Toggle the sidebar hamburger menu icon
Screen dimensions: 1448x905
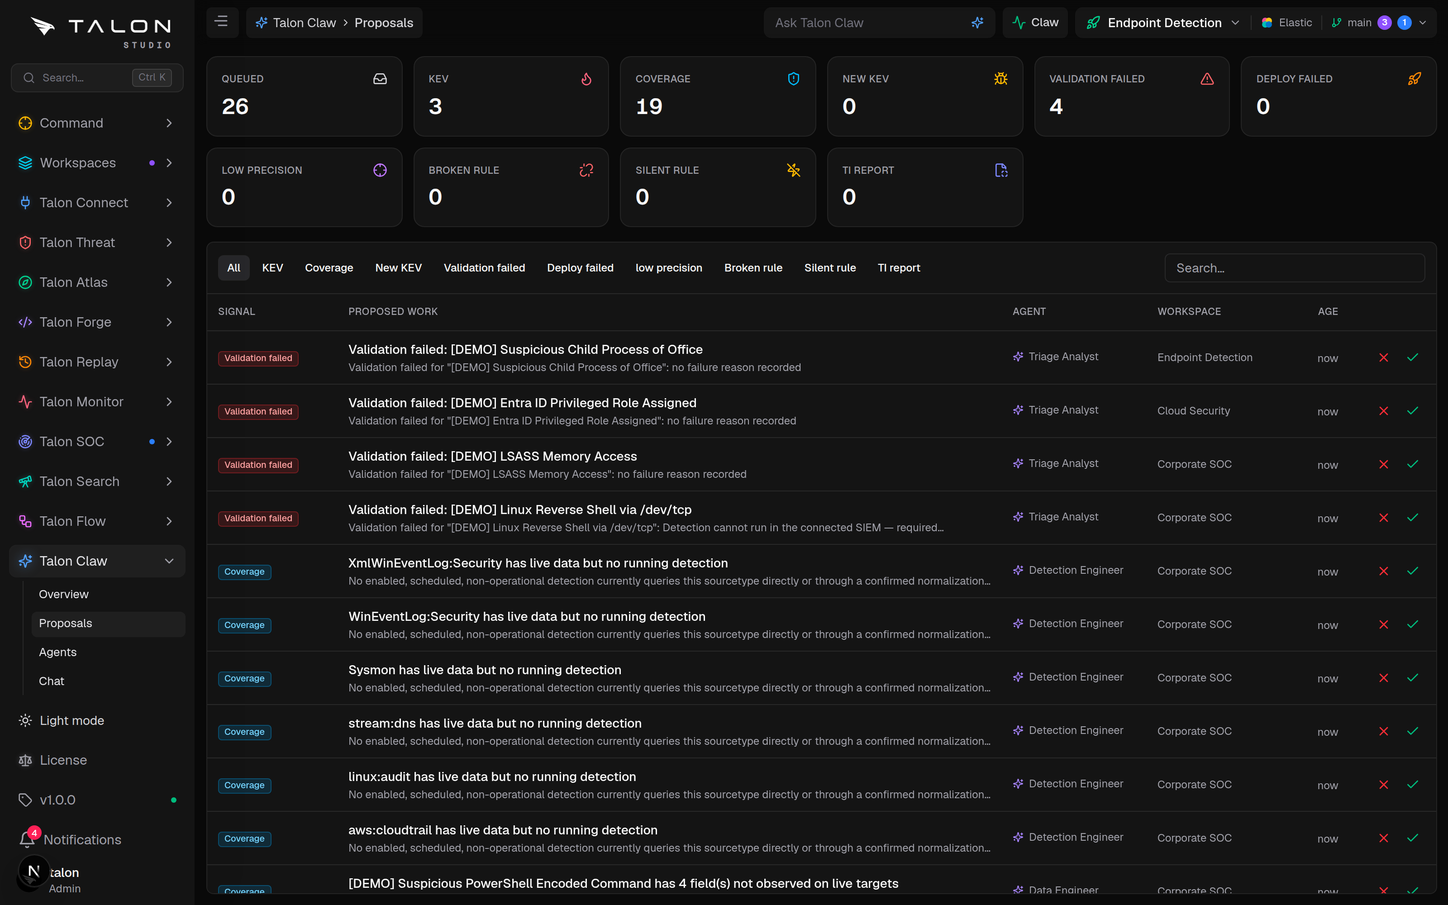(221, 22)
